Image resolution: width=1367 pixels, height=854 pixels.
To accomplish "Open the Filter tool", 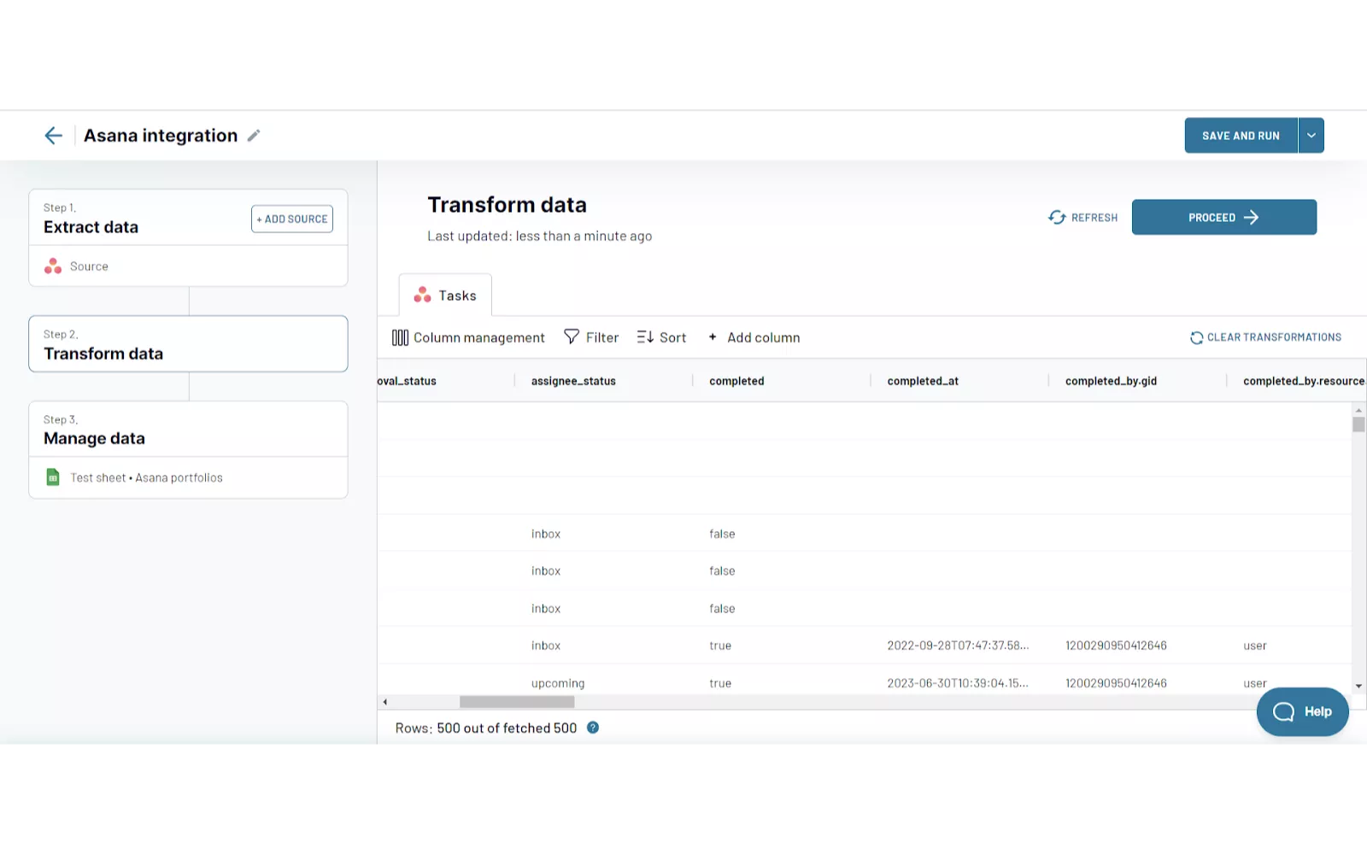I will [x=591, y=337].
